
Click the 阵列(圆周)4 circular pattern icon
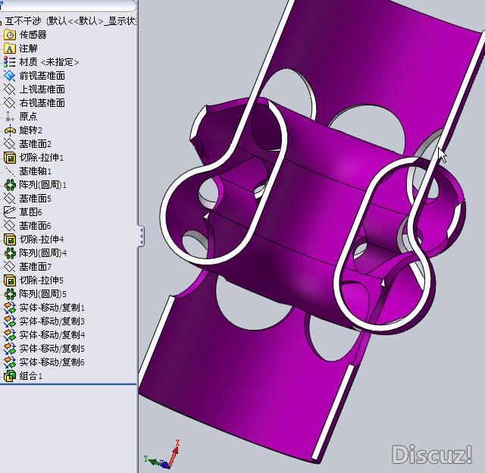point(10,253)
